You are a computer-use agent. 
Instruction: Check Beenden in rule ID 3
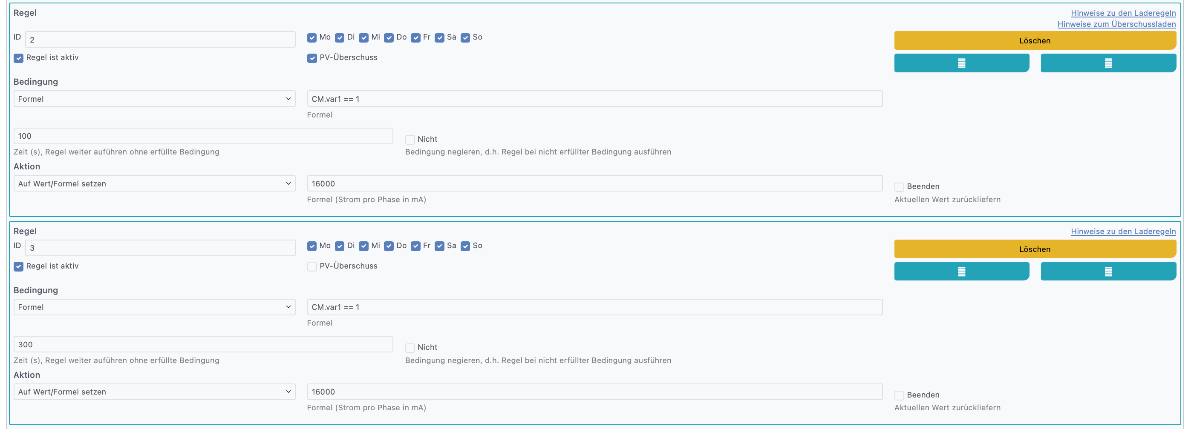[899, 395]
